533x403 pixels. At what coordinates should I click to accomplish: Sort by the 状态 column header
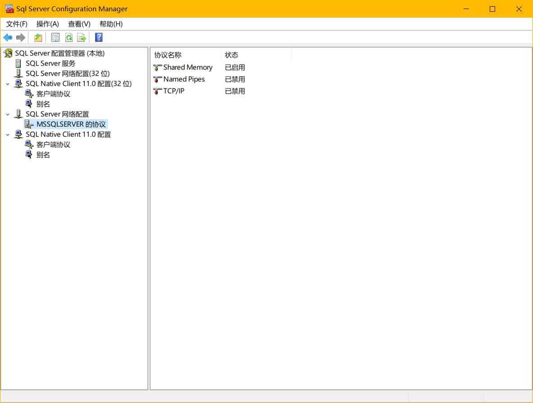[256, 55]
